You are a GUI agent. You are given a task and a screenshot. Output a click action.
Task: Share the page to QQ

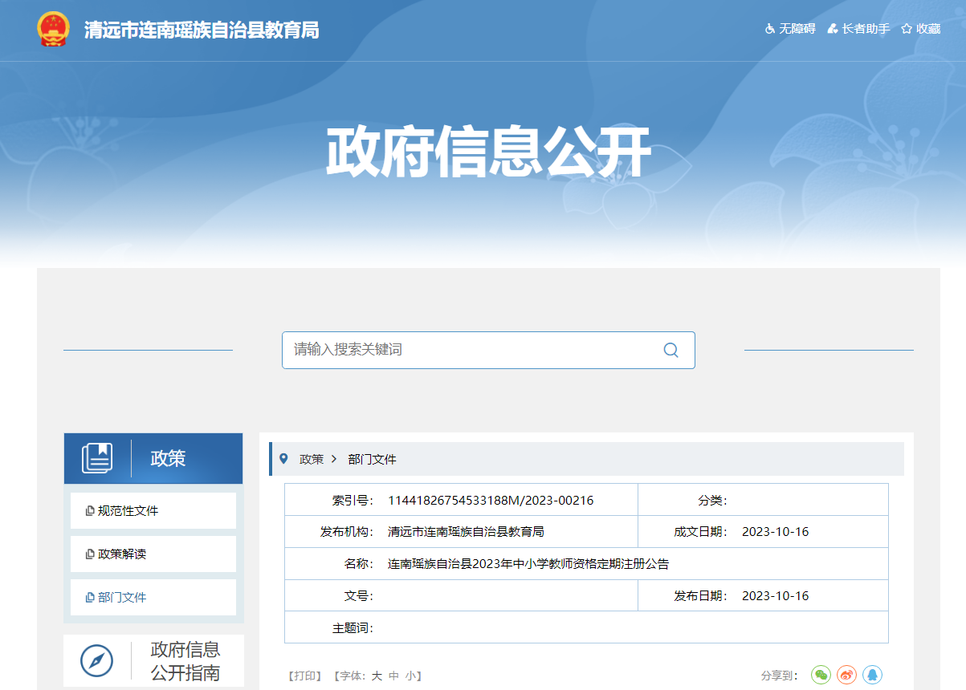pyautogui.click(x=872, y=675)
